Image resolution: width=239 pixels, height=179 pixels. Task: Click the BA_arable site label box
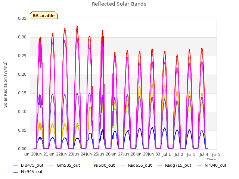pos(44,16)
